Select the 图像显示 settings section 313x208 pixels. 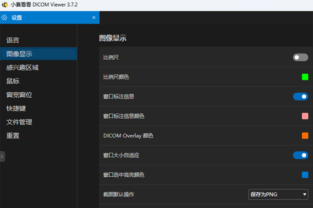click(38, 54)
